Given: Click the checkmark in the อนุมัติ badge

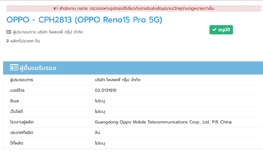Looking at the screenshot, I should pyautogui.click(x=214, y=30).
